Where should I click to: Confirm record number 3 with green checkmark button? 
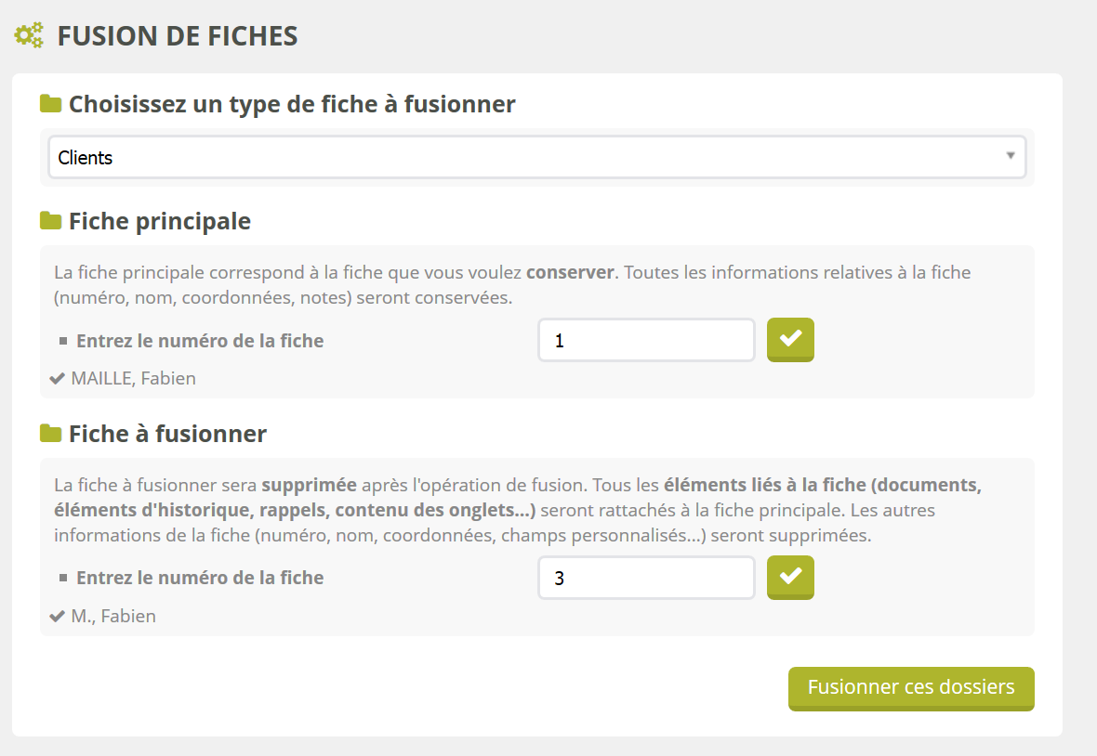[790, 577]
